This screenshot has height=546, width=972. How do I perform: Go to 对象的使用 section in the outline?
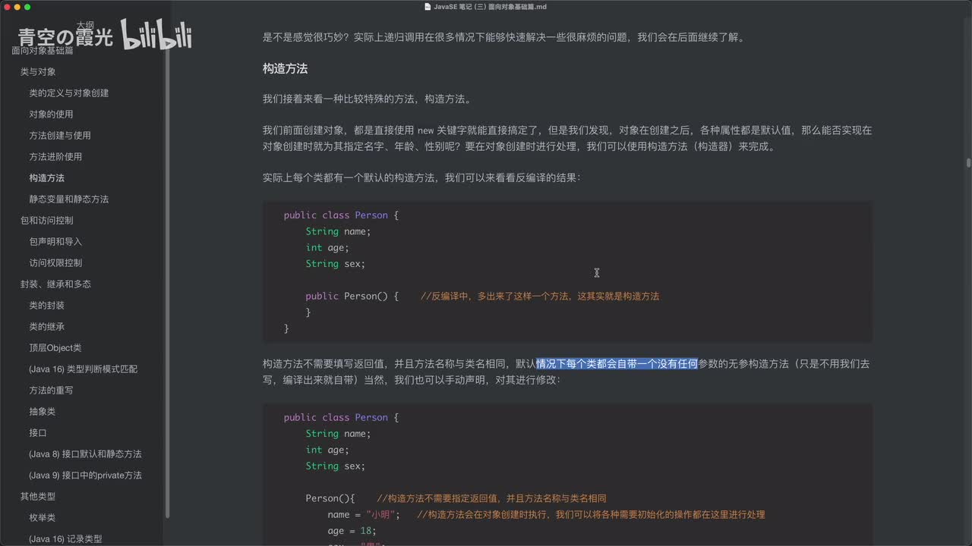point(51,115)
